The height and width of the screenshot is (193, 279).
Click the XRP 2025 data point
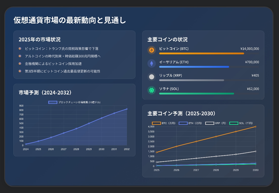pyautogui.click(x=157, y=162)
